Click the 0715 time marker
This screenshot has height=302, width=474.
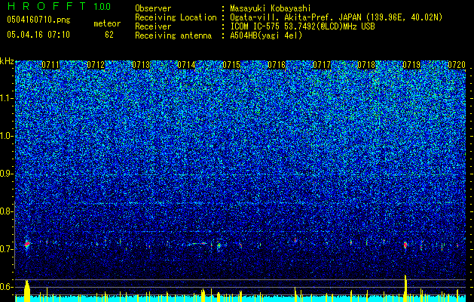(231, 65)
